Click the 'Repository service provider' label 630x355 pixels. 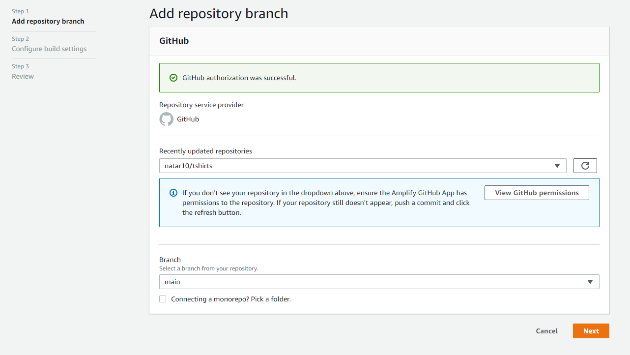pyautogui.click(x=201, y=105)
